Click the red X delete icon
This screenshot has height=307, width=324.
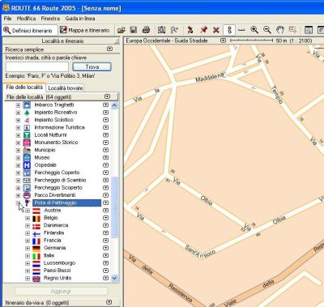click(216, 30)
